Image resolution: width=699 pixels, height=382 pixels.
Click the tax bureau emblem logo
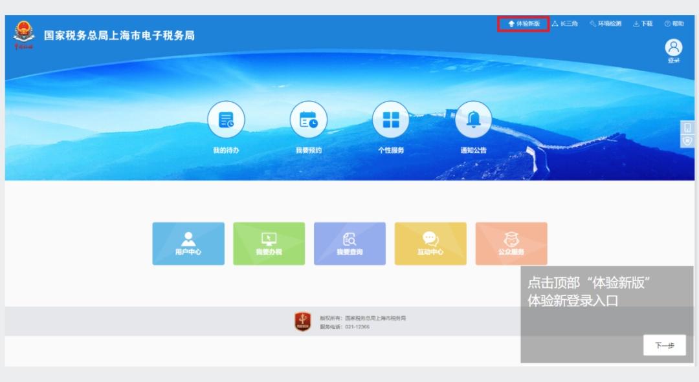click(x=24, y=34)
